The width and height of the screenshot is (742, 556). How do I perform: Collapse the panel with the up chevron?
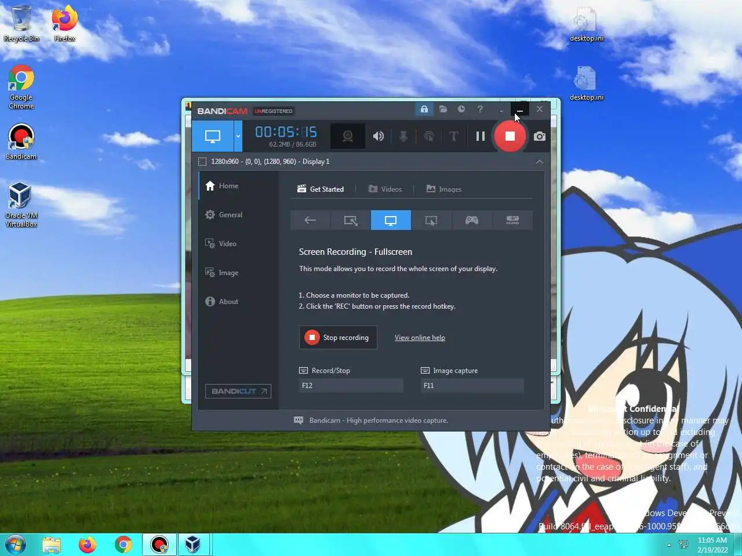[x=540, y=162]
